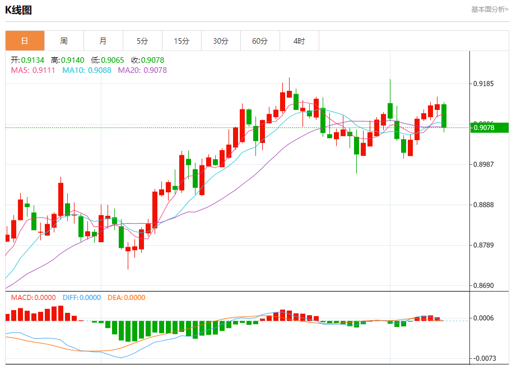512x365 pixels.
Task: Click the 收:0.9078 close value
Action: pos(147,60)
